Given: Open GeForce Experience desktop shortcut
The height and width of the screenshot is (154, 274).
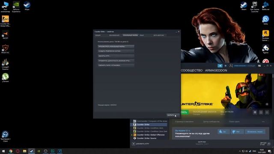Looking at the screenshot, I should click(16, 7).
